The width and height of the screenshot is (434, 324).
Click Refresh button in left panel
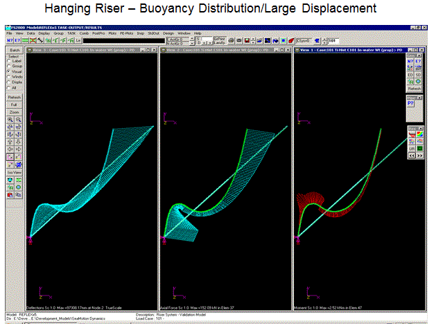click(15, 96)
